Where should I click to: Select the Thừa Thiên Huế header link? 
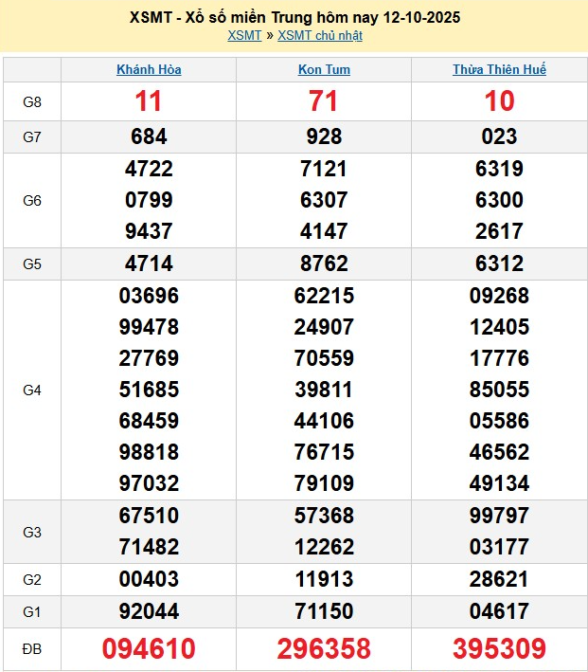499,69
